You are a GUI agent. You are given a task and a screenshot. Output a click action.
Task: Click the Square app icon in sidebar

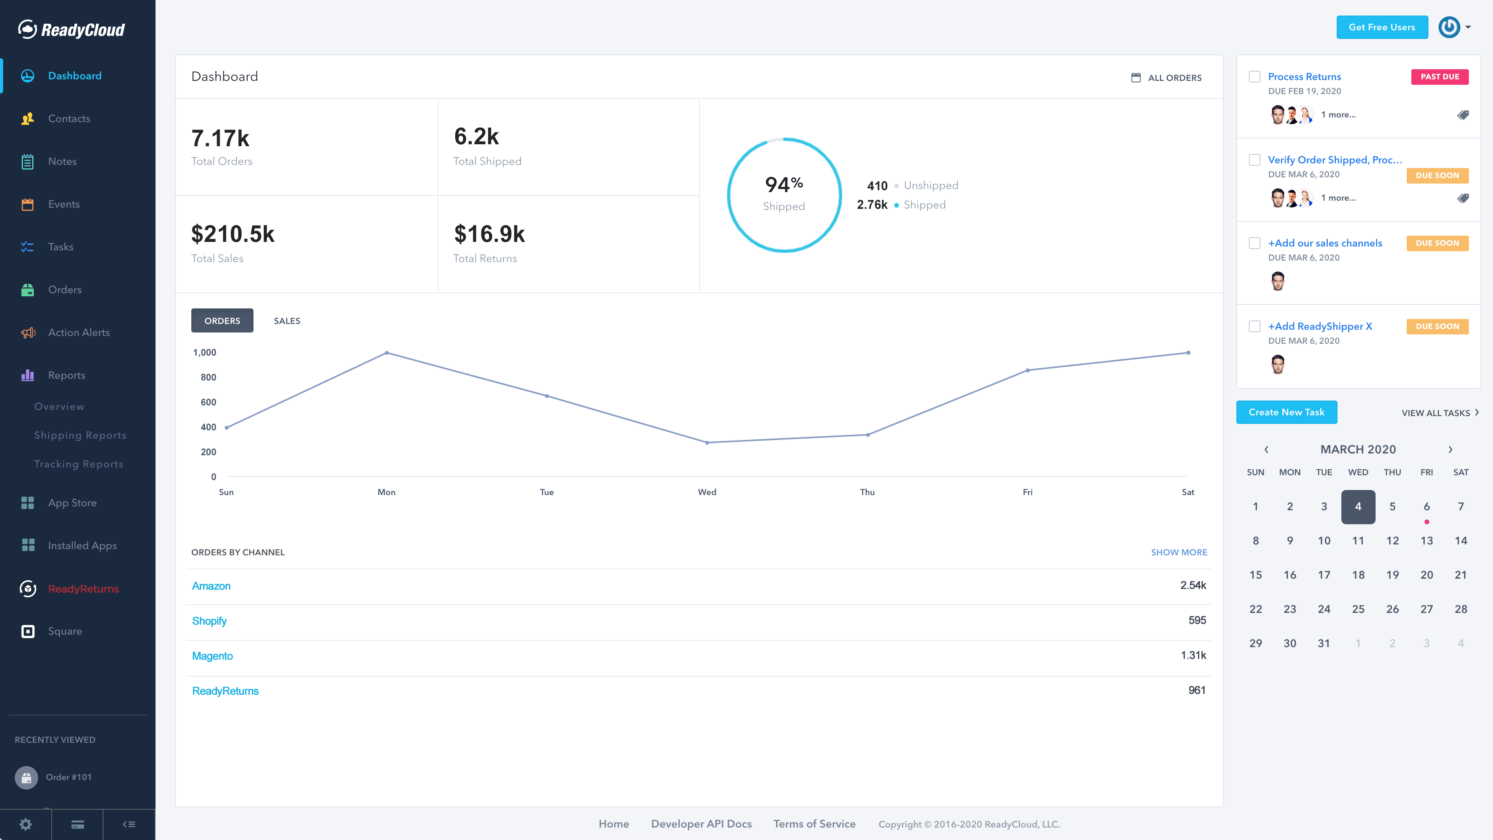tap(28, 631)
